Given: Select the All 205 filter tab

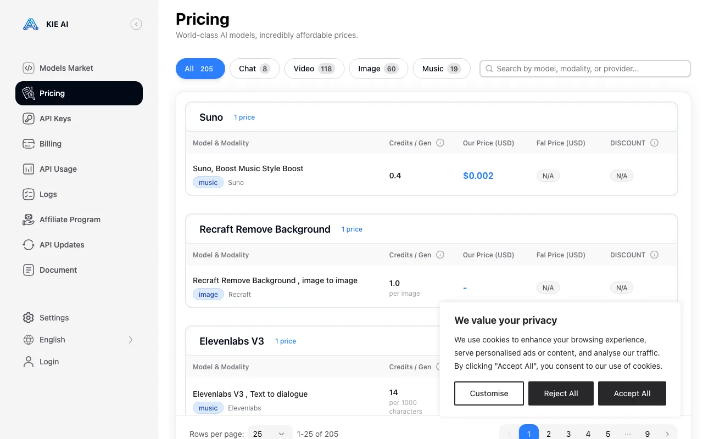Looking at the screenshot, I should point(200,69).
